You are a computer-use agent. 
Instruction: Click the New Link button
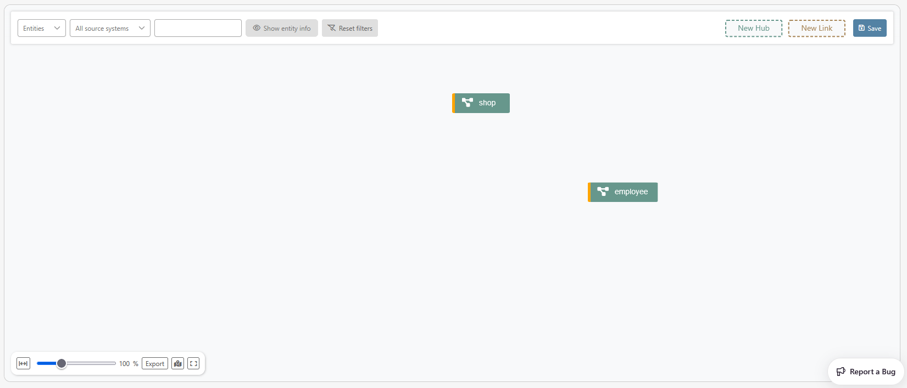pos(816,28)
